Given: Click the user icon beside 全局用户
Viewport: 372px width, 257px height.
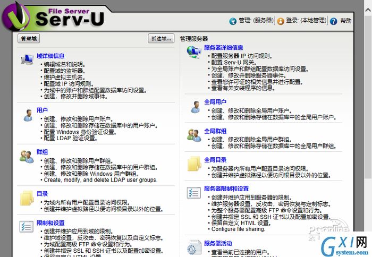Looking at the screenshot, I should (196, 107).
